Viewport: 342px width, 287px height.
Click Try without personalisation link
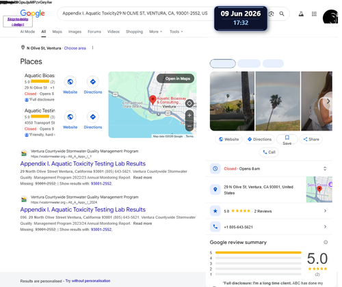(x=88, y=281)
